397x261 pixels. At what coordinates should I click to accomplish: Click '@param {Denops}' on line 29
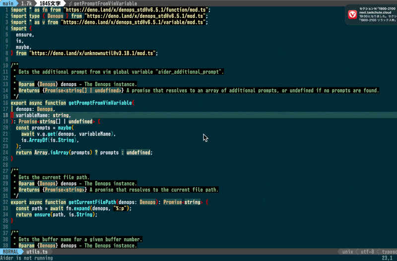pos(38,183)
